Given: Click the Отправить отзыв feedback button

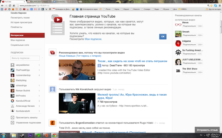Looking at the screenshot, I should pyautogui.click(x=207, y=129).
